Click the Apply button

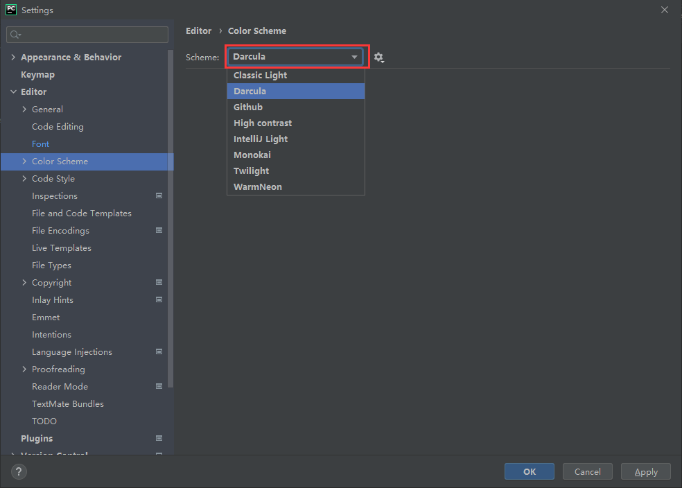tap(645, 472)
